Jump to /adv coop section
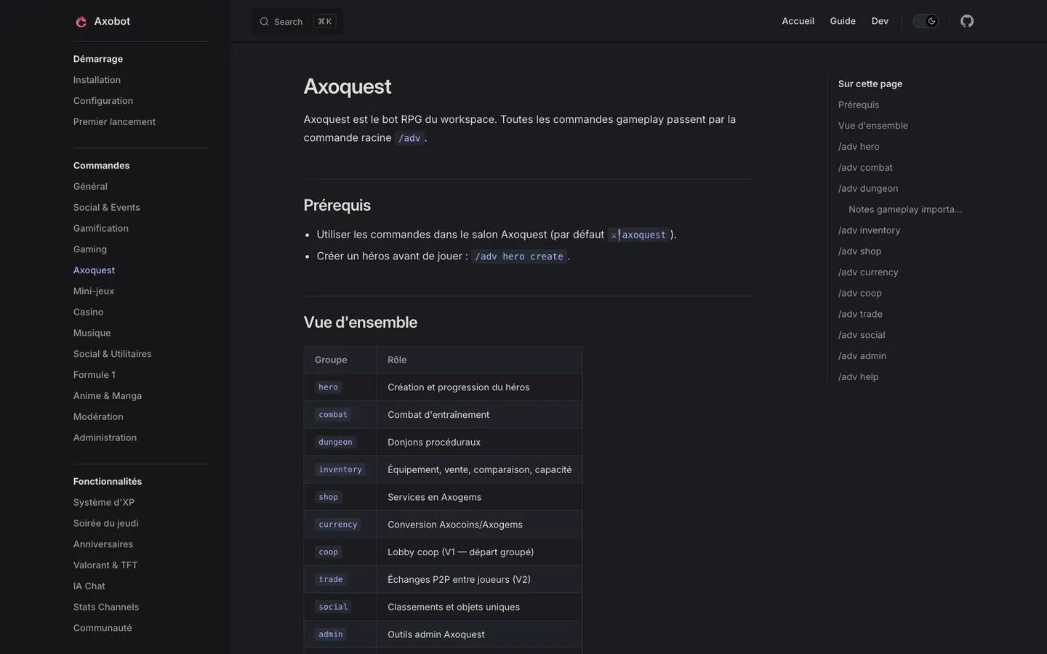This screenshot has height=654, width=1047. [860, 294]
